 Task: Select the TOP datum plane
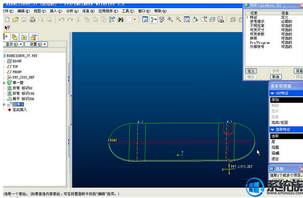15,67
